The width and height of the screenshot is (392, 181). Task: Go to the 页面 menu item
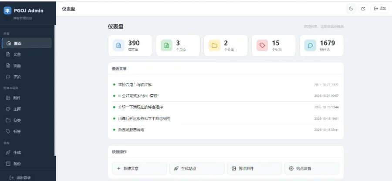pyautogui.click(x=27, y=65)
